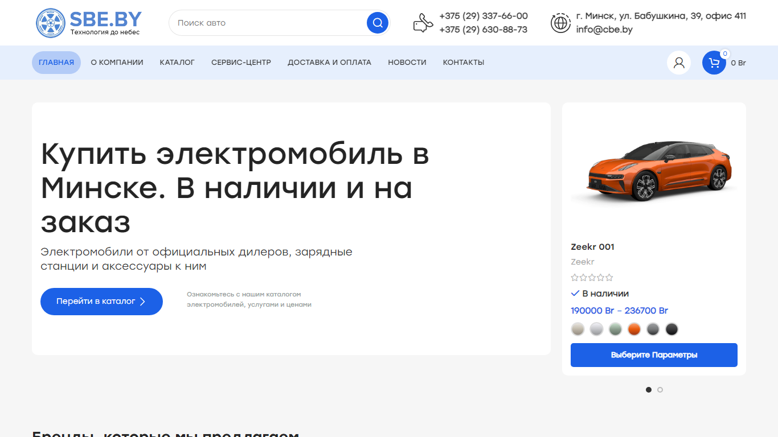Click the orange Zeekr 001 car image
778x437 pixels.
point(654,171)
